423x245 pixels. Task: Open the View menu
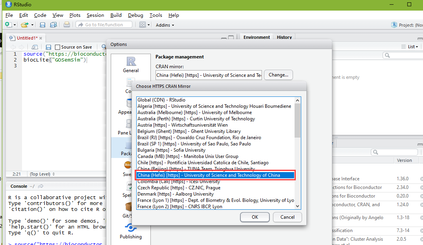click(58, 15)
